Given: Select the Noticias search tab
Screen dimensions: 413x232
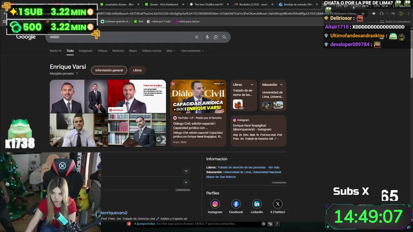Looking at the screenshot, I should [x=118, y=51].
